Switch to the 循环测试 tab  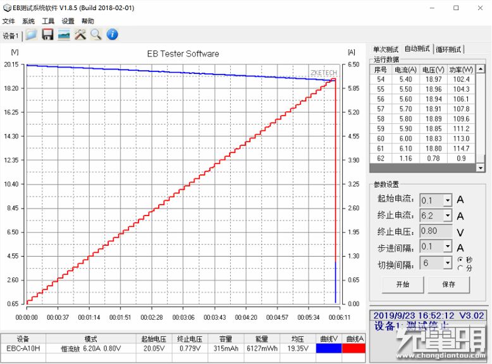(448, 49)
